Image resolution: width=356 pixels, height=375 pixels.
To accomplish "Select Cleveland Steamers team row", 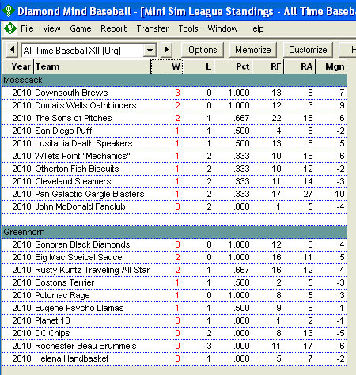I will [x=175, y=181].
